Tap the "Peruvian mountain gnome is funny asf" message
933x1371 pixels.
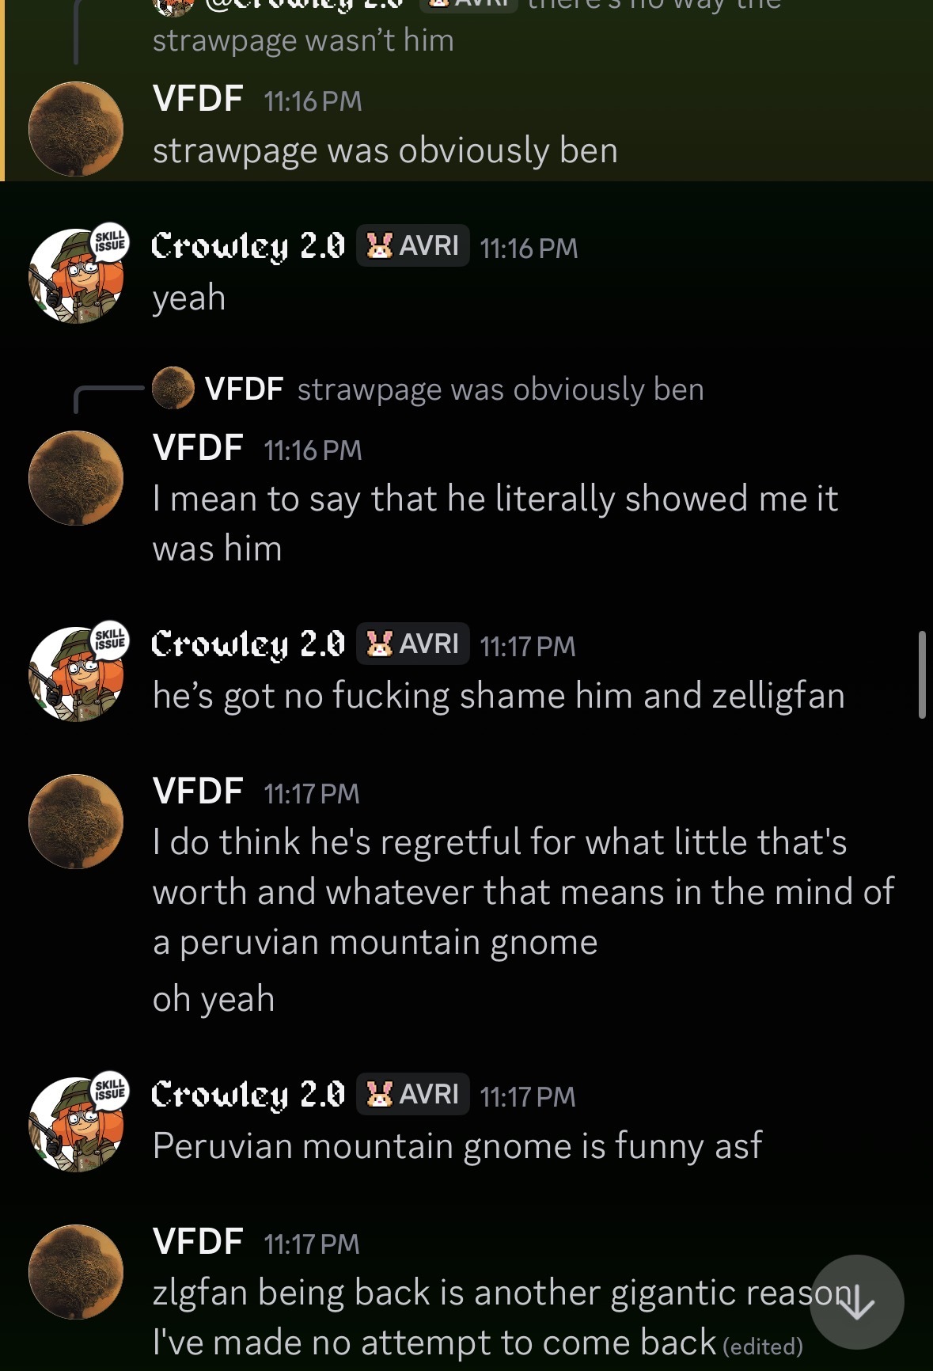click(457, 1146)
